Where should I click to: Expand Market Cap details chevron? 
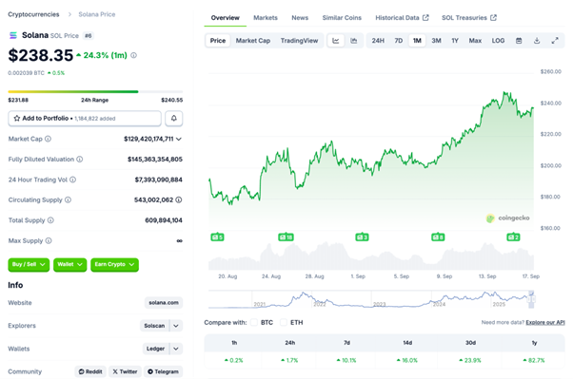tap(179, 139)
